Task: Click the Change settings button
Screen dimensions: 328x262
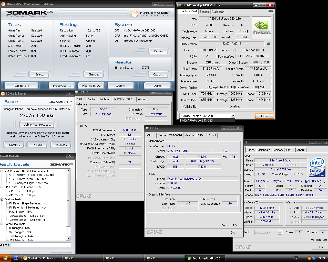Action: [x=94, y=74]
